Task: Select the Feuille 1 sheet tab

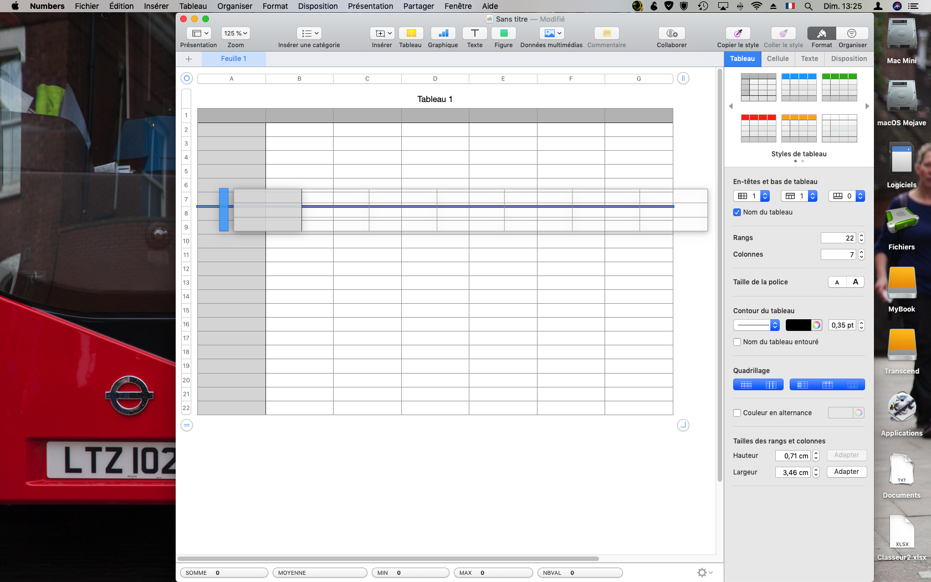Action: pyautogui.click(x=234, y=59)
